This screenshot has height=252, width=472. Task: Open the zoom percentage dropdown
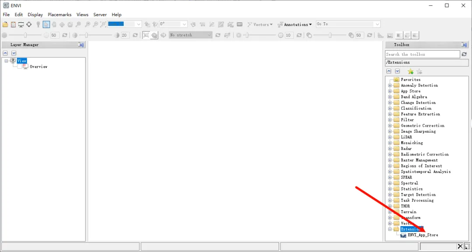(139, 24)
